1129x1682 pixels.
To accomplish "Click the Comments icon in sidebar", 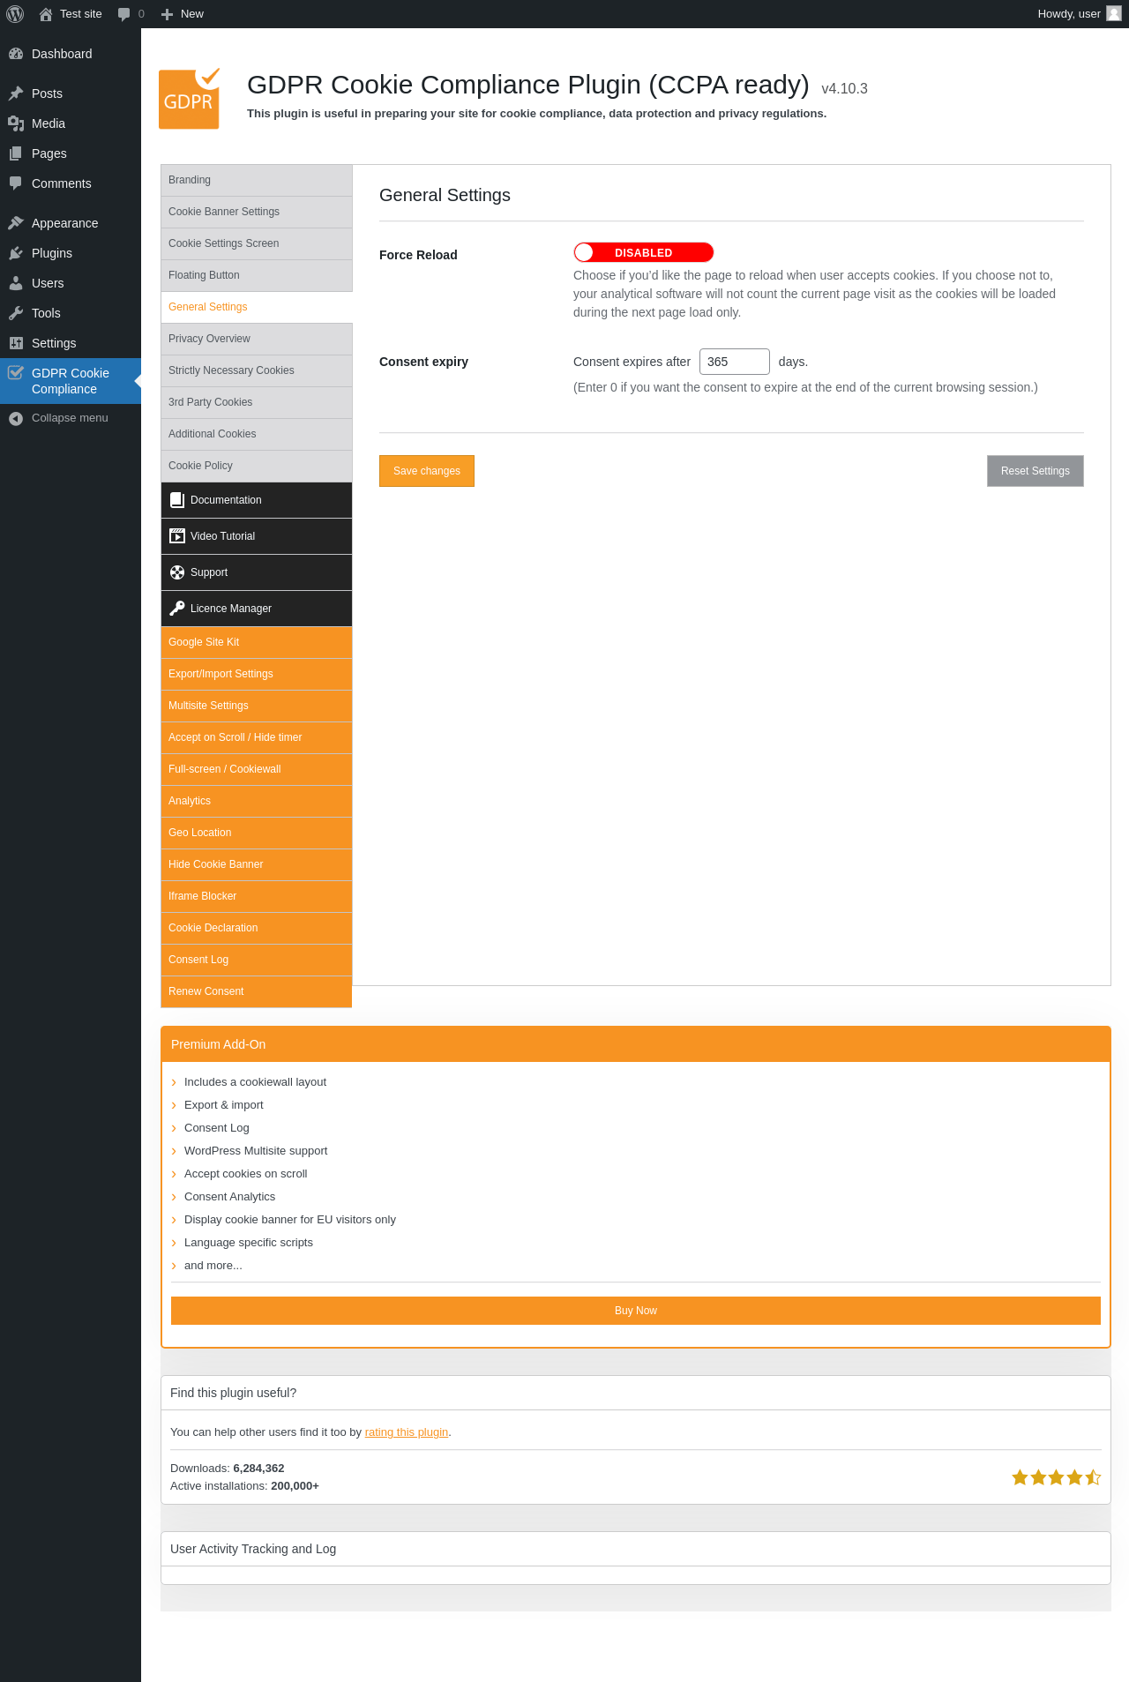I will (16, 183).
